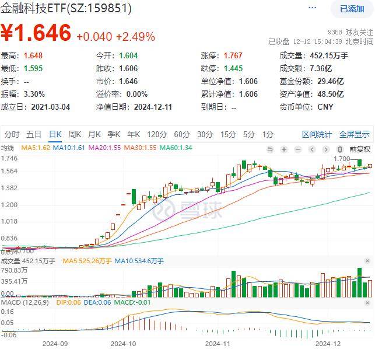This screenshot has width=375, height=349.
Task: Open the 前复权 adjustment dropdown
Action: tap(360, 149)
